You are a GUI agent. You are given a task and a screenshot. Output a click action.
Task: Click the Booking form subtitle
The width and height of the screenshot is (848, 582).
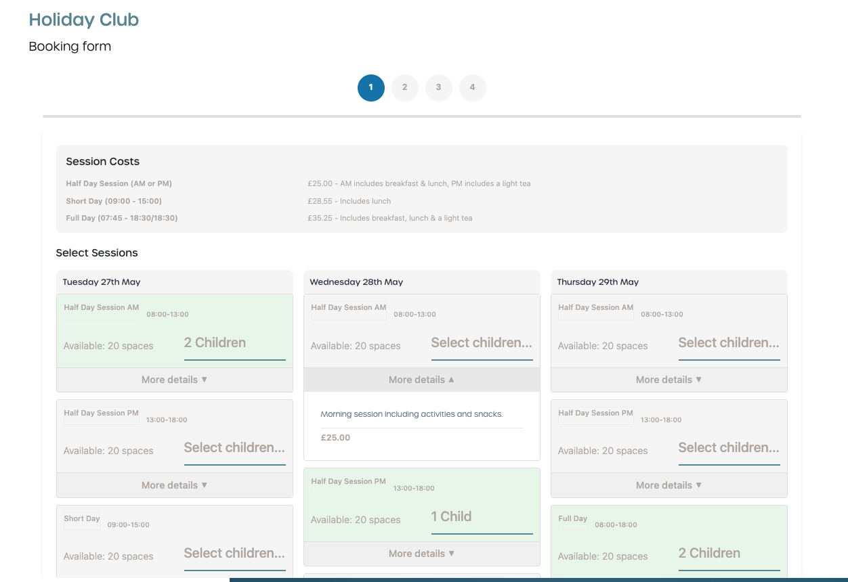point(70,47)
